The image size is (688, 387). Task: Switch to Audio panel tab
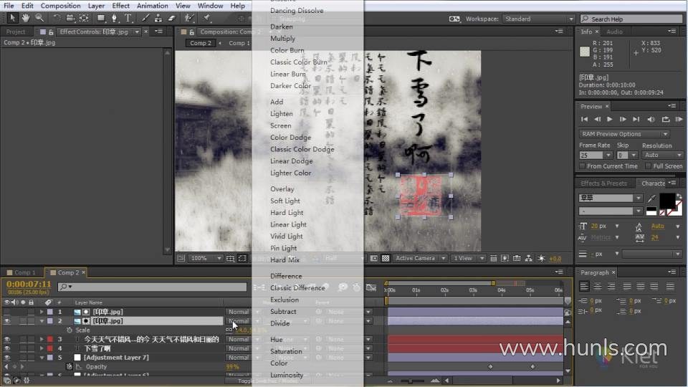click(614, 32)
